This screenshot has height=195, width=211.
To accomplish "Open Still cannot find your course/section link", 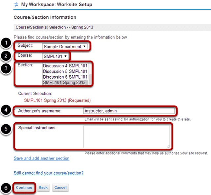I will 48,173.
